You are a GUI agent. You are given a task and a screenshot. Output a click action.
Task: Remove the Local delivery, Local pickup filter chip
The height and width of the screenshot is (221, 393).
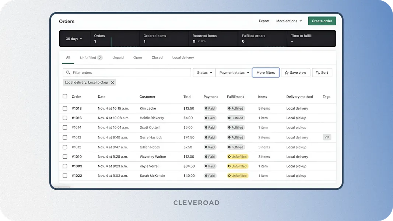click(x=113, y=82)
